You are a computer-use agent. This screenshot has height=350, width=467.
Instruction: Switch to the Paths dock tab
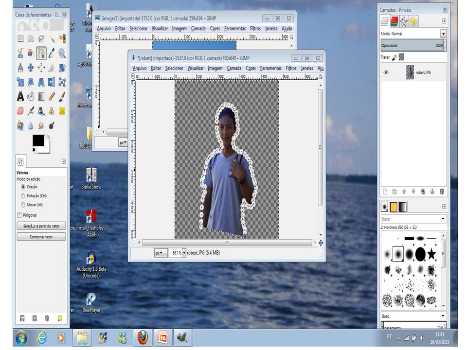[x=404, y=21]
